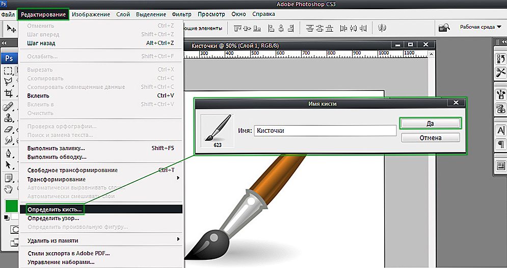The height and width of the screenshot is (268, 507).
Task: Click the Имя text field
Action: [325, 131]
